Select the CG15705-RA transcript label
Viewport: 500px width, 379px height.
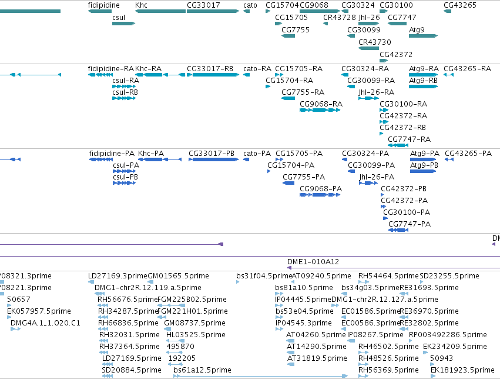click(x=299, y=69)
